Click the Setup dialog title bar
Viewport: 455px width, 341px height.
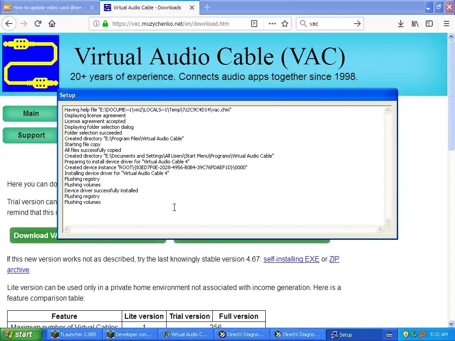[227, 95]
